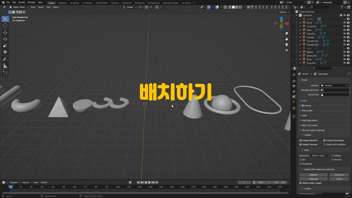Uncheck the Update Mesh/UV checkbox

click(x=300, y=140)
